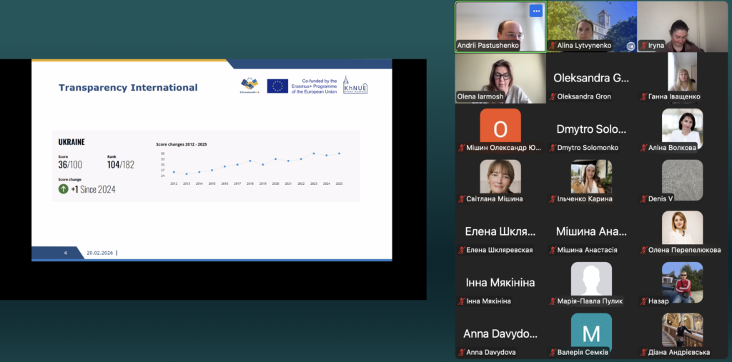Click the teal M avatar of Валерія Семків
The height and width of the screenshot is (362, 732).
click(591, 333)
